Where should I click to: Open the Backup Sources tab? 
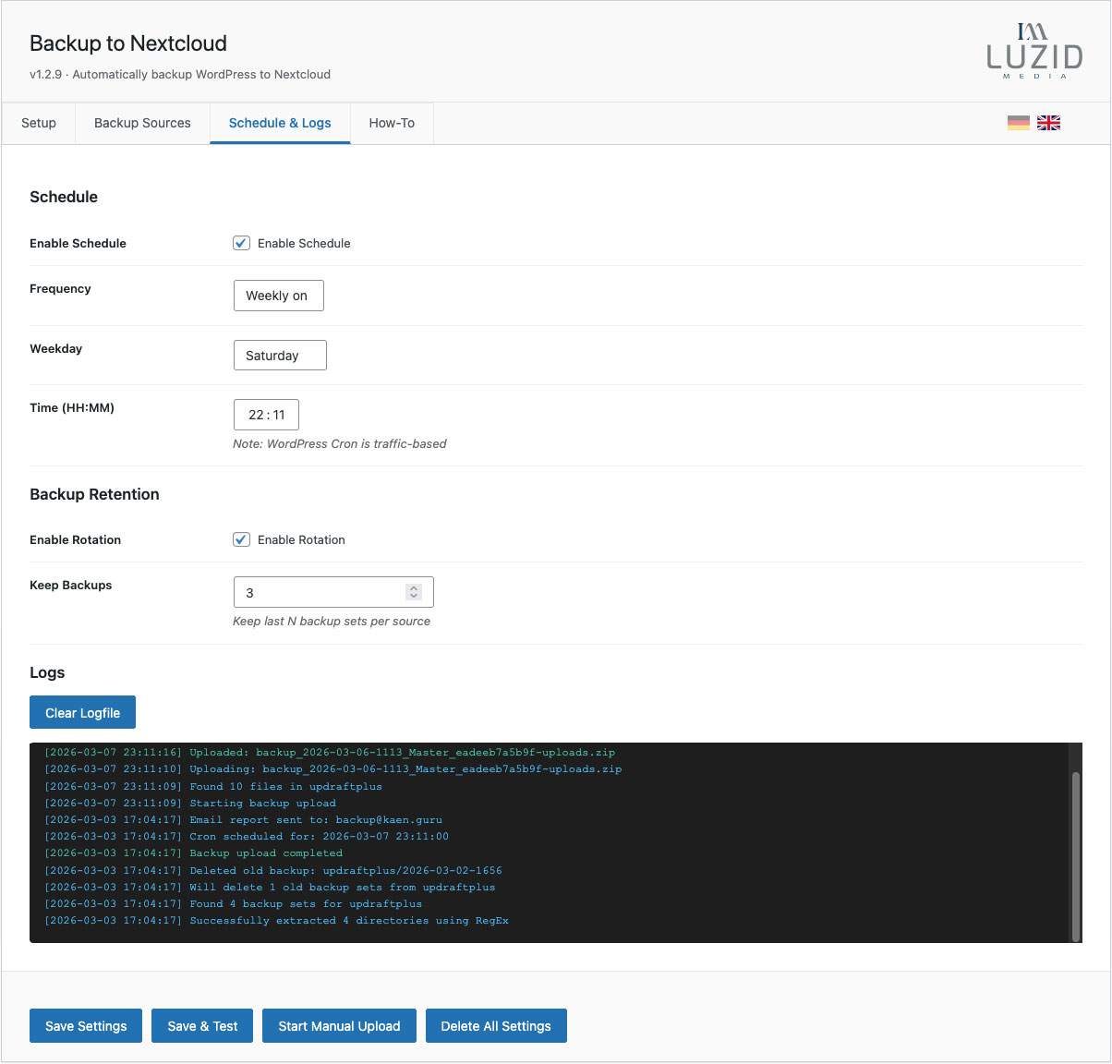[x=141, y=123]
